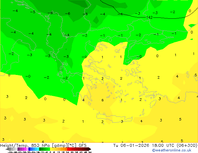Viewport: 198px width, 153px height.
Task: Click the grey left arrow of color scale
Action: (7, 149)
